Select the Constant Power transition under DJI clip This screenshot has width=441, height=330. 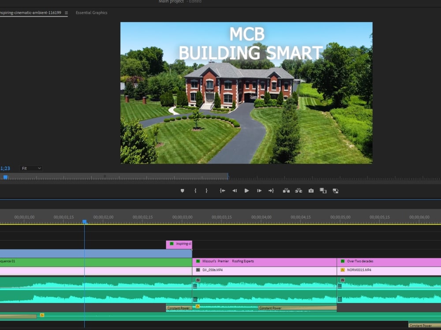297,308
